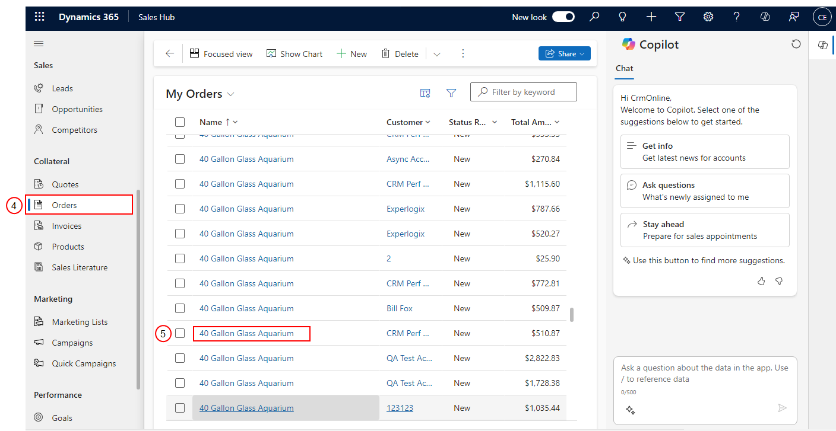836x431 pixels.
Task: Give thumbs up to Copilot suggestions
Action: point(761,281)
